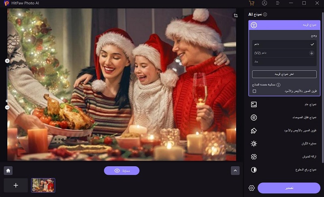Go to the home screen icon

(8, 170)
